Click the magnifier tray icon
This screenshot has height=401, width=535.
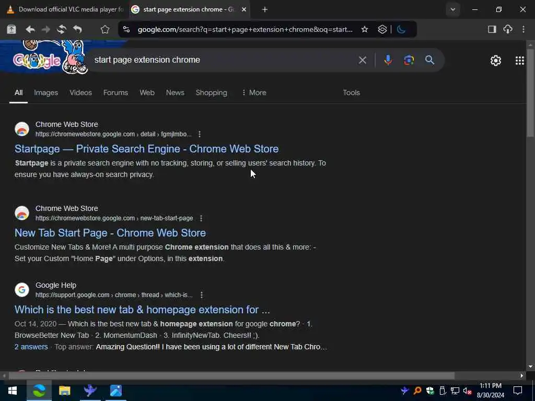point(417,391)
